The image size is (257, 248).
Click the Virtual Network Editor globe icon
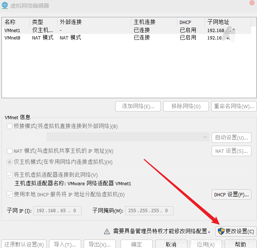(5, 6)
